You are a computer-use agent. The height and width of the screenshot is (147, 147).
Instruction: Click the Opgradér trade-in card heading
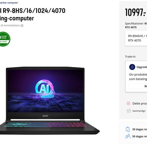pyautogui.click(x=142, y=67)
